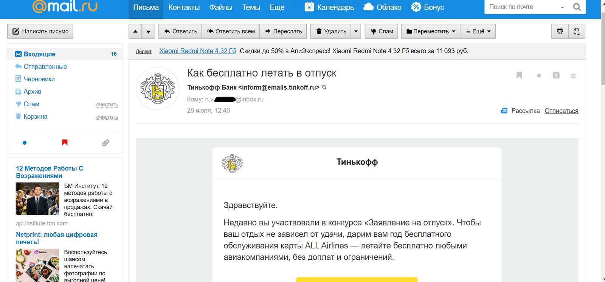The image size is (605, 282).
Task: Click the Tinkoff sender avatar
Action: pos(158,89)
